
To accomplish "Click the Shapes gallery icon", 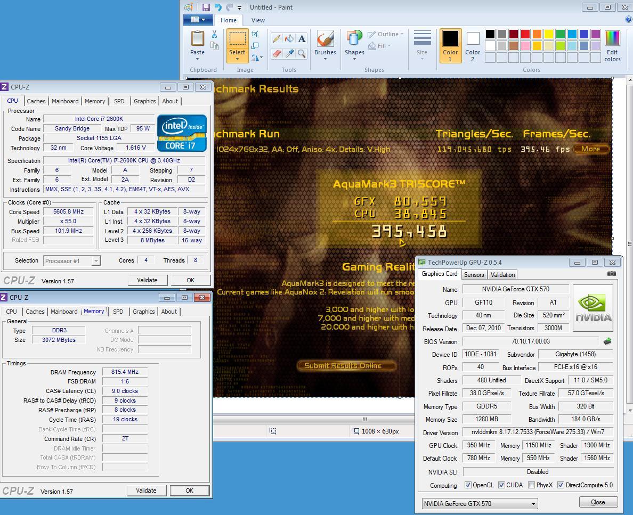I will pos(354,39).
